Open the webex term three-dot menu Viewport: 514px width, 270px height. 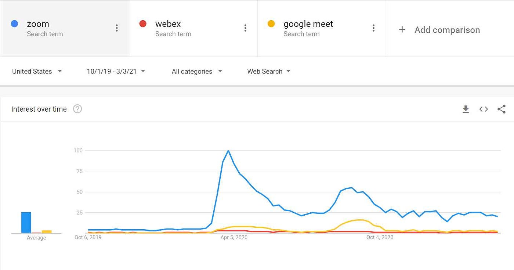[x=245, y=28]
